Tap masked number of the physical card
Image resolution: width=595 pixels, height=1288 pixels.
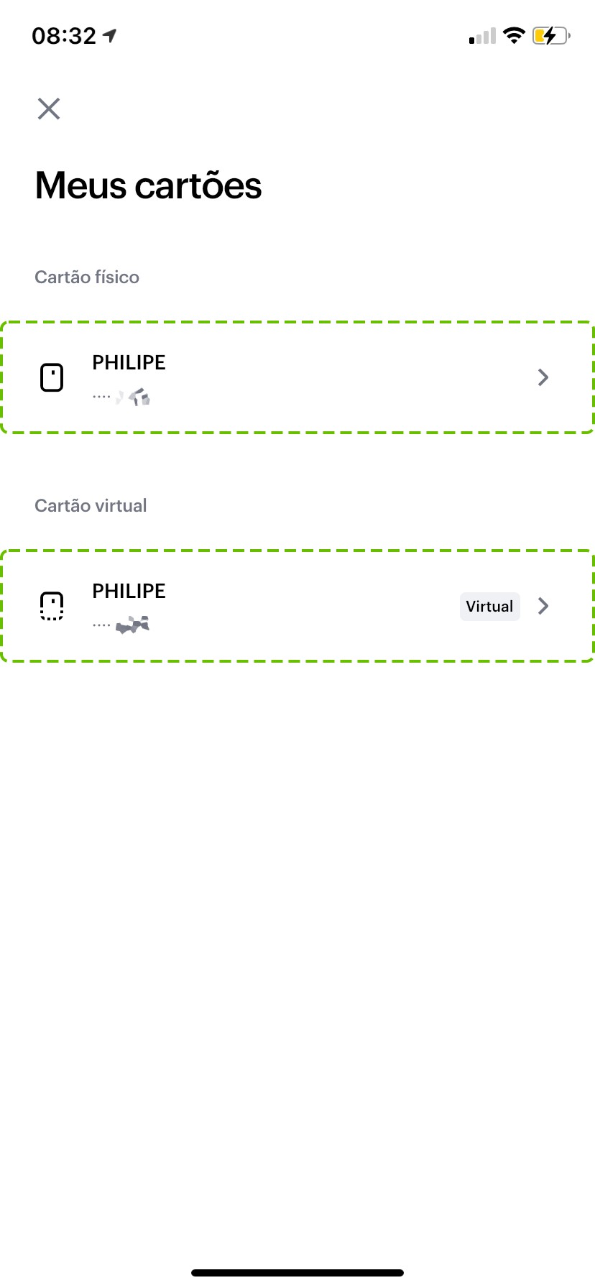coord(122,397)
